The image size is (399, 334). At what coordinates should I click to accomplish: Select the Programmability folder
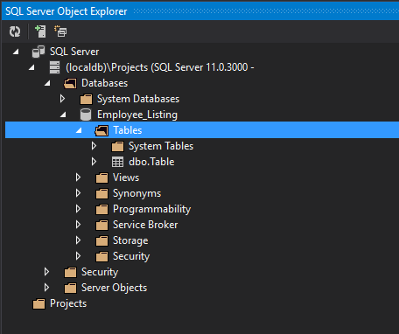click(151, 209)
